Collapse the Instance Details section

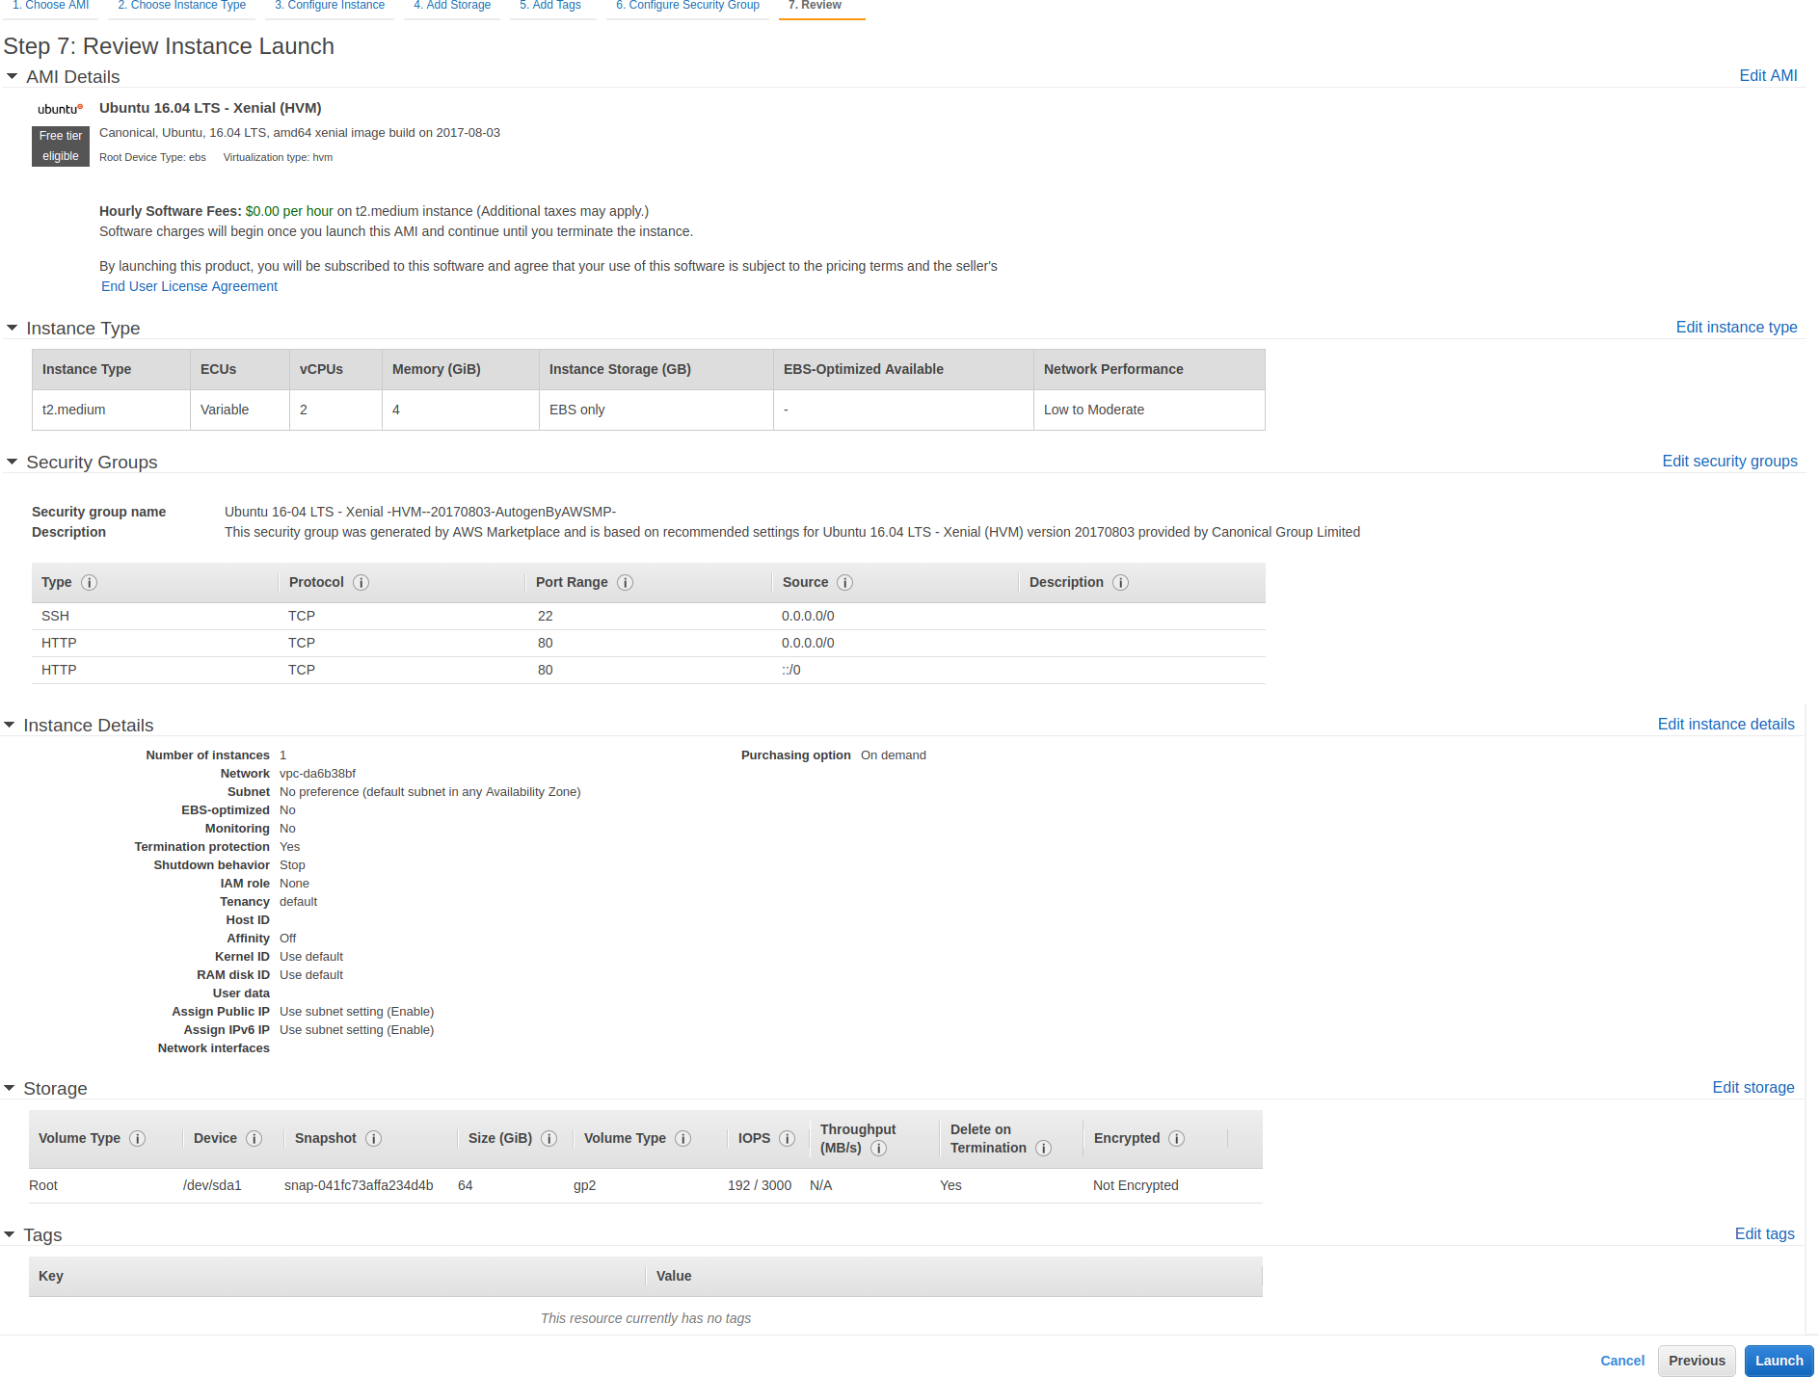click(x=9, y=726)
